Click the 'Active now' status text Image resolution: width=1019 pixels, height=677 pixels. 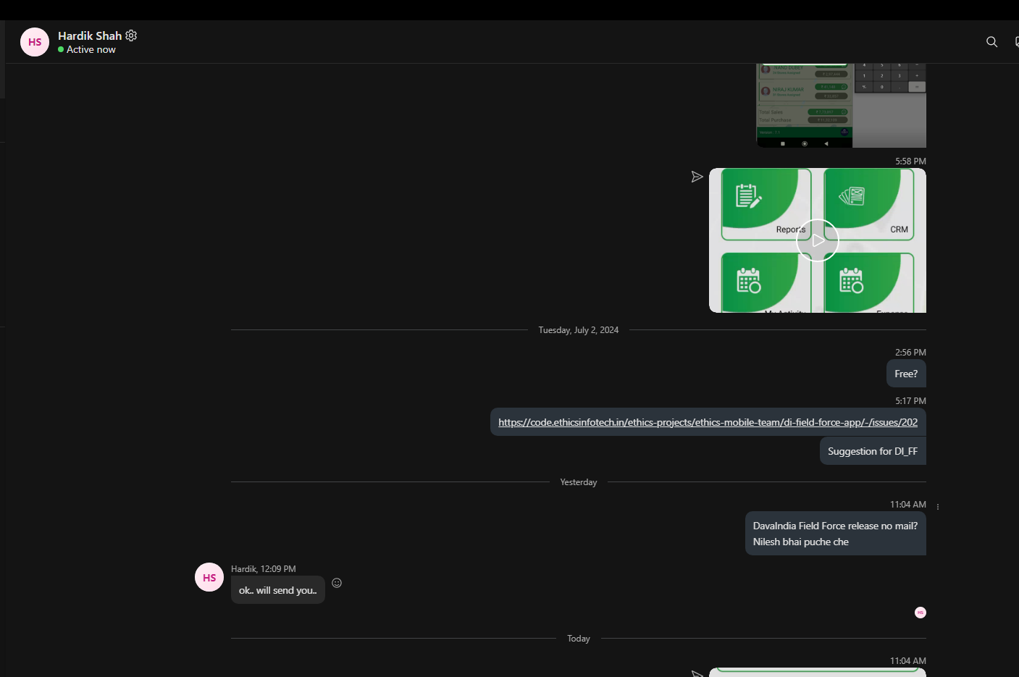pyautogui.click(x=91, y=50)
